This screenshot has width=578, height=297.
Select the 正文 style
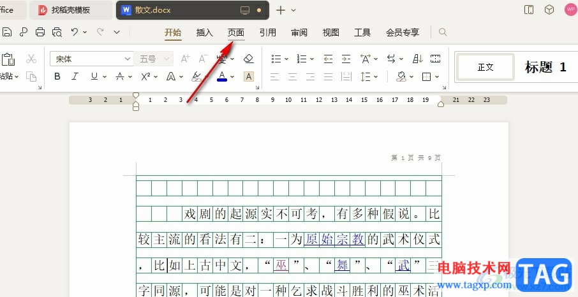pos(485,67)
